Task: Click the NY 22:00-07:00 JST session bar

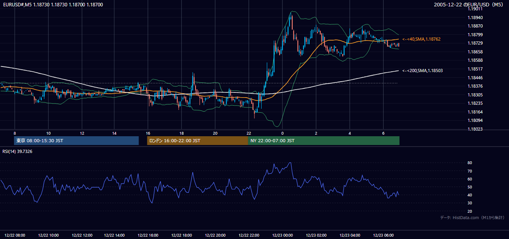Action: [x=324, y=141]
